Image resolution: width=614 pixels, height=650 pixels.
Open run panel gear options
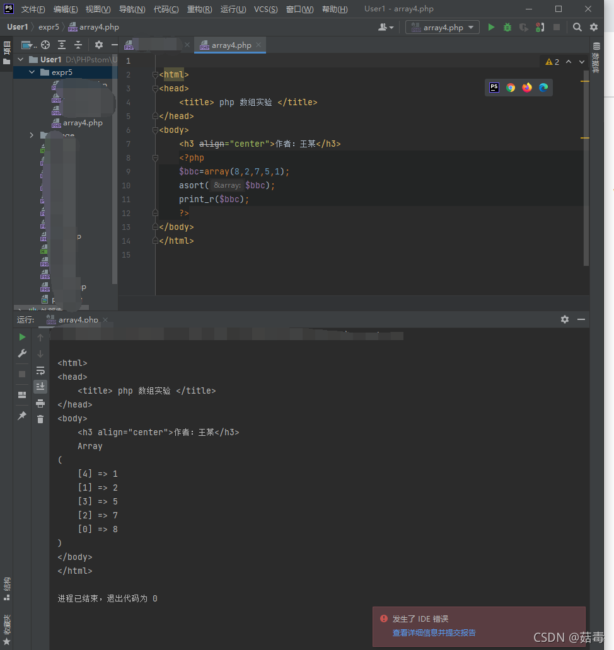pyautogui.click(x=565, y=319)
